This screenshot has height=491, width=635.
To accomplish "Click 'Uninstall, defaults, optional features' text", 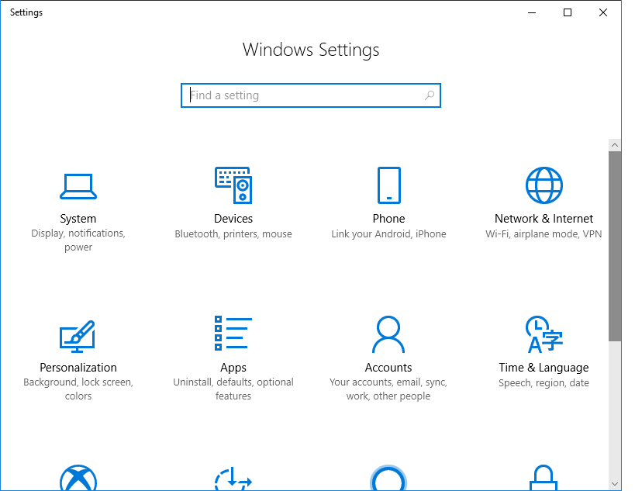I will click(x=233, y=389).
